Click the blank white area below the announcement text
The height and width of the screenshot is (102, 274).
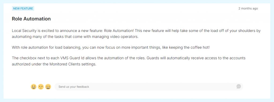pyautogui.click(x=137, y=74)
